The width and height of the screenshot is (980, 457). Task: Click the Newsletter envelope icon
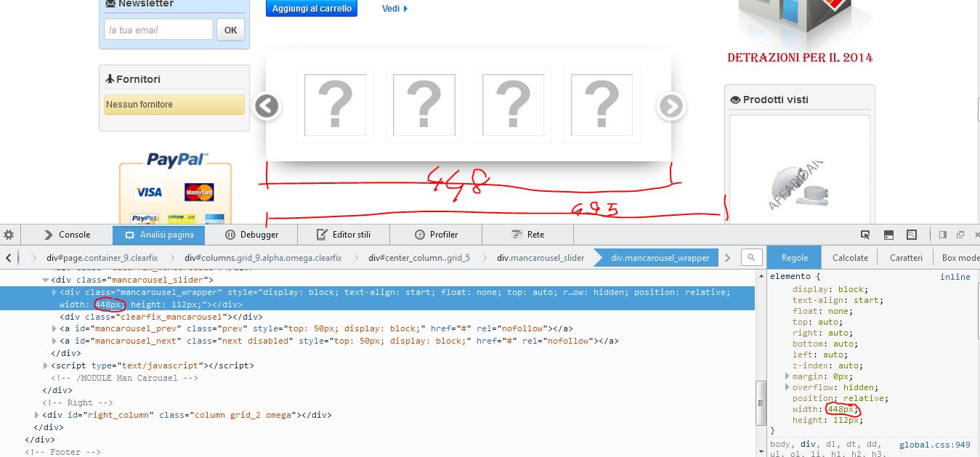pos(110,4)
